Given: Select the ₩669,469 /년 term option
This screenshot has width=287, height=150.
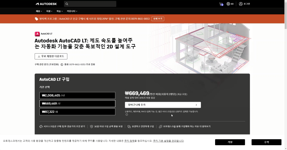Looking at the screenshot, I should coord(78,104).
